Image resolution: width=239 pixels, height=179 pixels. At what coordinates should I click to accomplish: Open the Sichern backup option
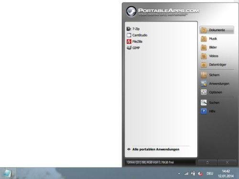point(210,75)
